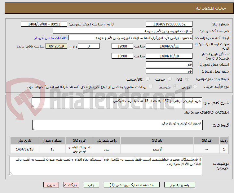Click the announcement date field 1404/09/08 - 08:53
The height and width of the screenshot is (193, 234).
coord(44,24)
